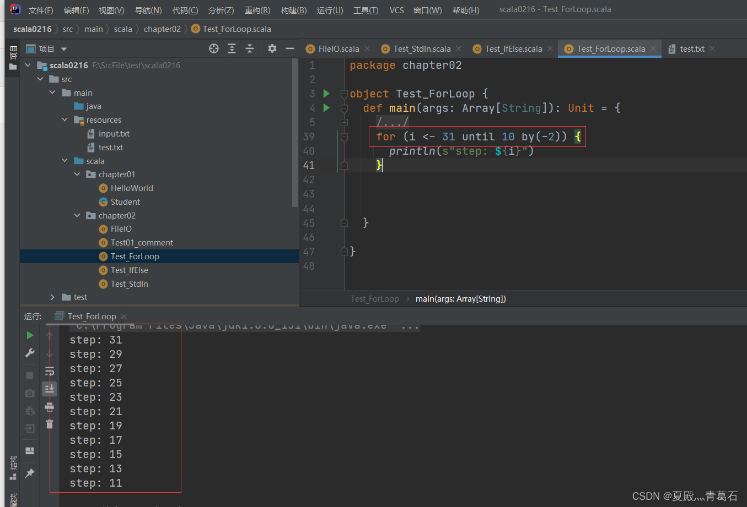Click the run gutter arrow beside def main
The height and width of the screenshot is (507, 747).
pos(326,107)
